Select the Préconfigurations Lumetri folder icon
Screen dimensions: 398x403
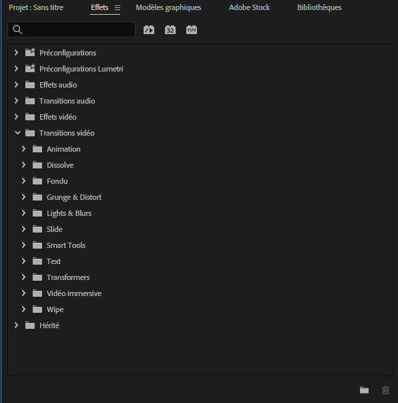[30, 68]
